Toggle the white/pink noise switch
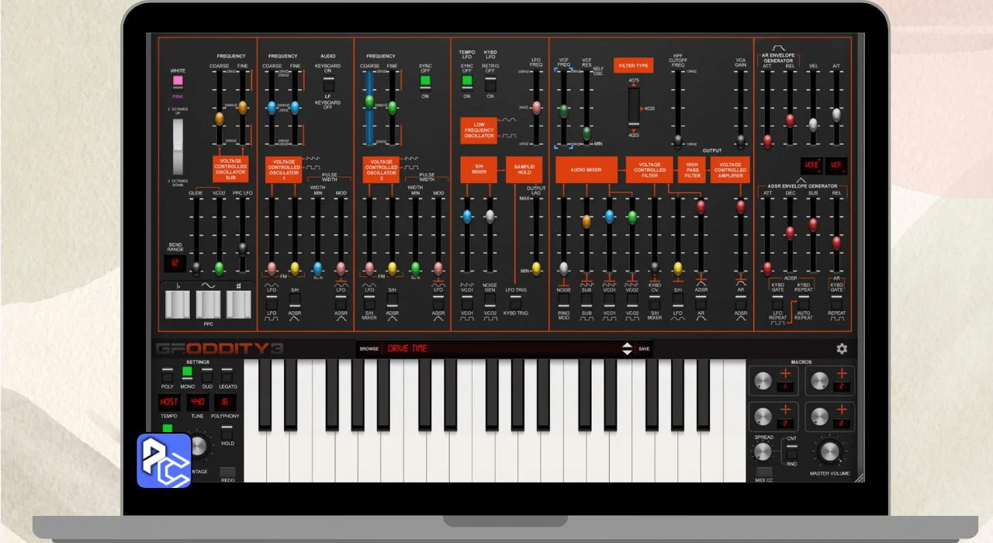 point(178,82)
